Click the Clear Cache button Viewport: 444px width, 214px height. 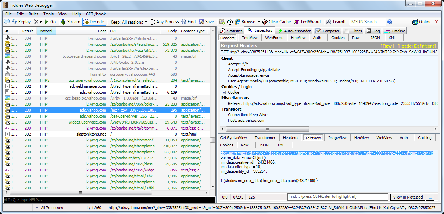coord(277,22)
